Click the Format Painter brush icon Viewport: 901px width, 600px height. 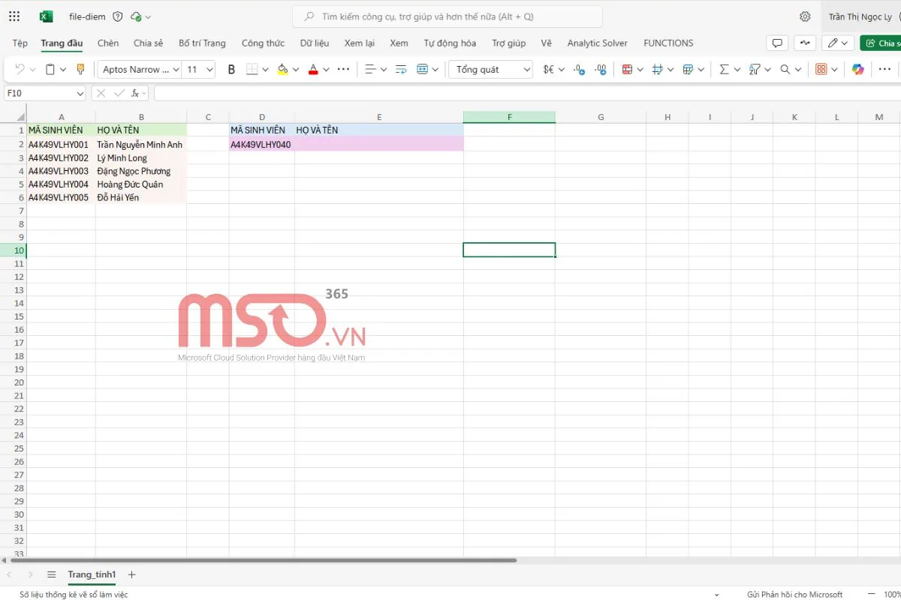pos(81,70)
